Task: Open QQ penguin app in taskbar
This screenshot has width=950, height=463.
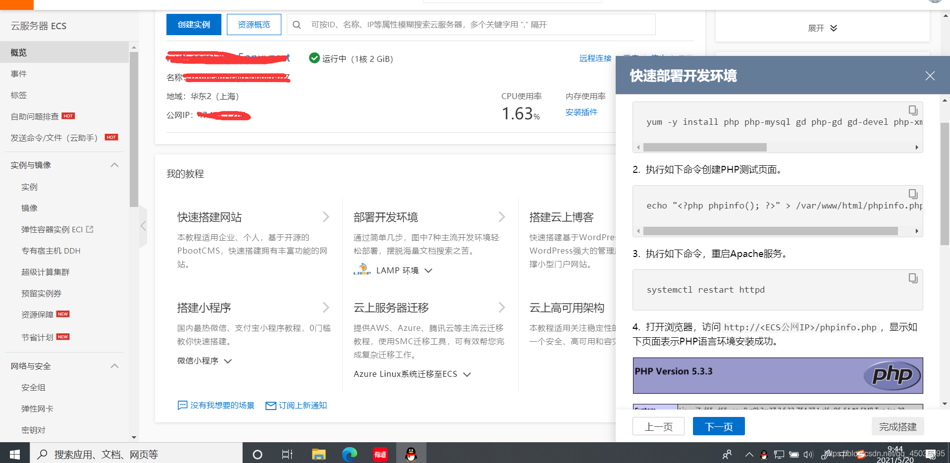Action: (x=411, y=454)
